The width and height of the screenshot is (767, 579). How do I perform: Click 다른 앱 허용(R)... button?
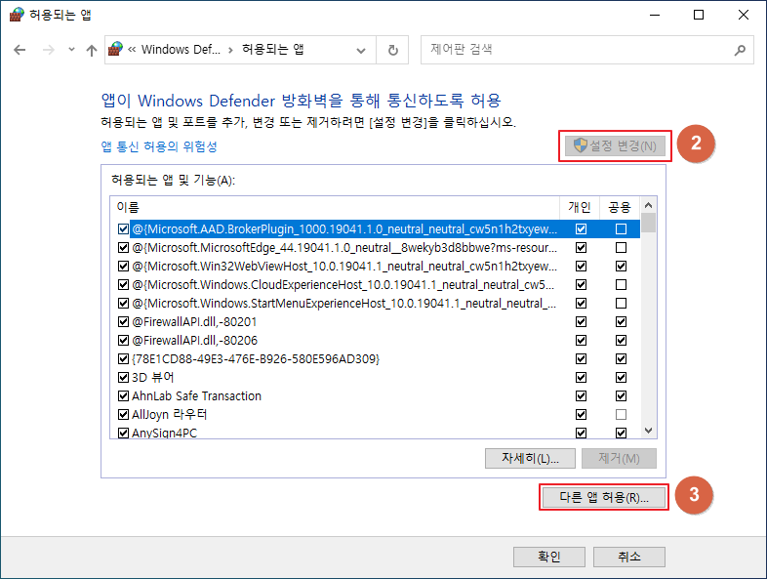click(x=604, y=497)
